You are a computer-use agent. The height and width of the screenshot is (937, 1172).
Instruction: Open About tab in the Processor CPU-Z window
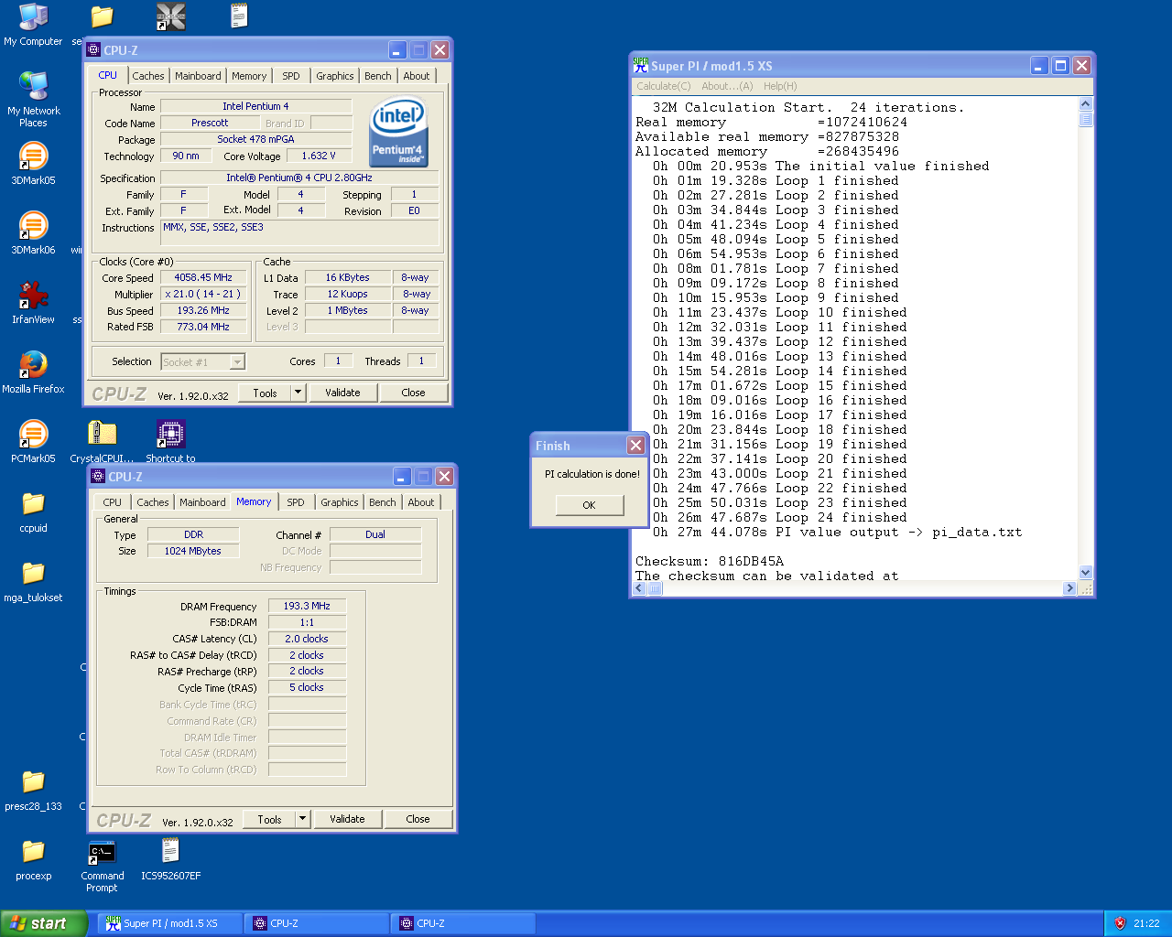pyautogui.click(x=417, y=76)
